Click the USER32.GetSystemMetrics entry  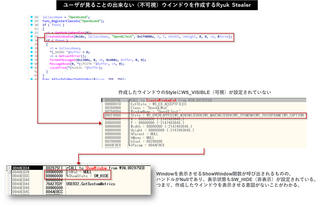point(91,184)
